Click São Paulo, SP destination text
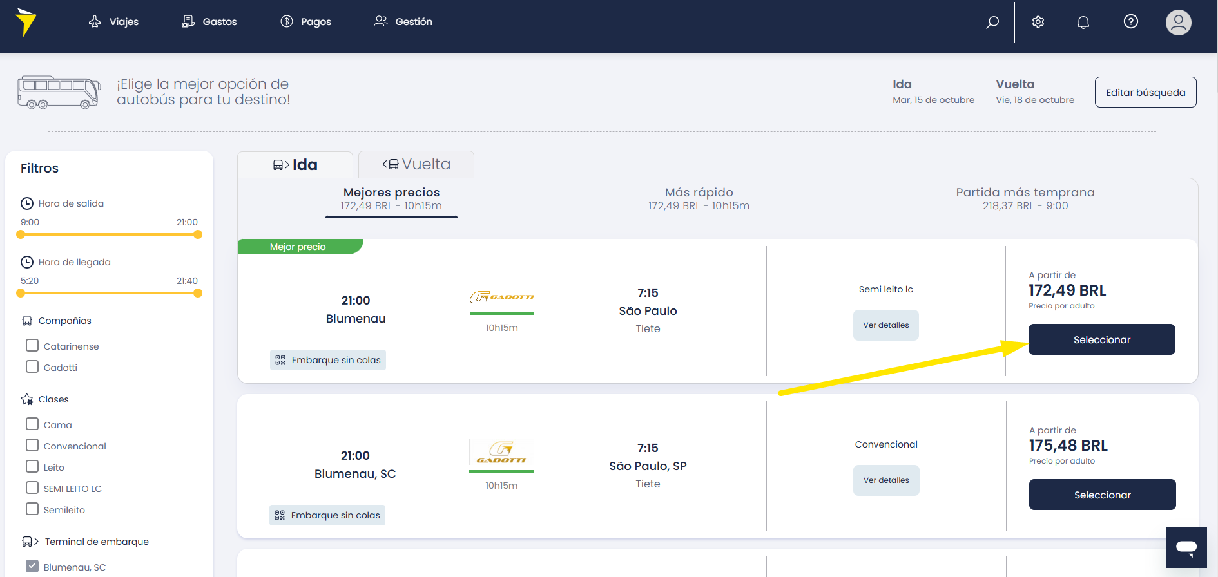1218x577 pixels. pos(648,466)
